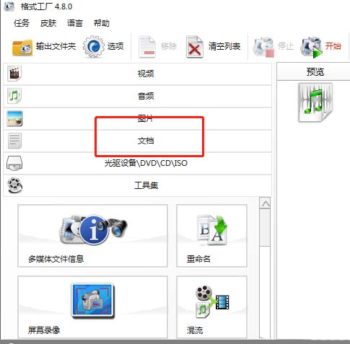The image size is (350, 344).
Task: Expand 光驱设备\DVD\CD\ISO category
Action: click(137, 163)
